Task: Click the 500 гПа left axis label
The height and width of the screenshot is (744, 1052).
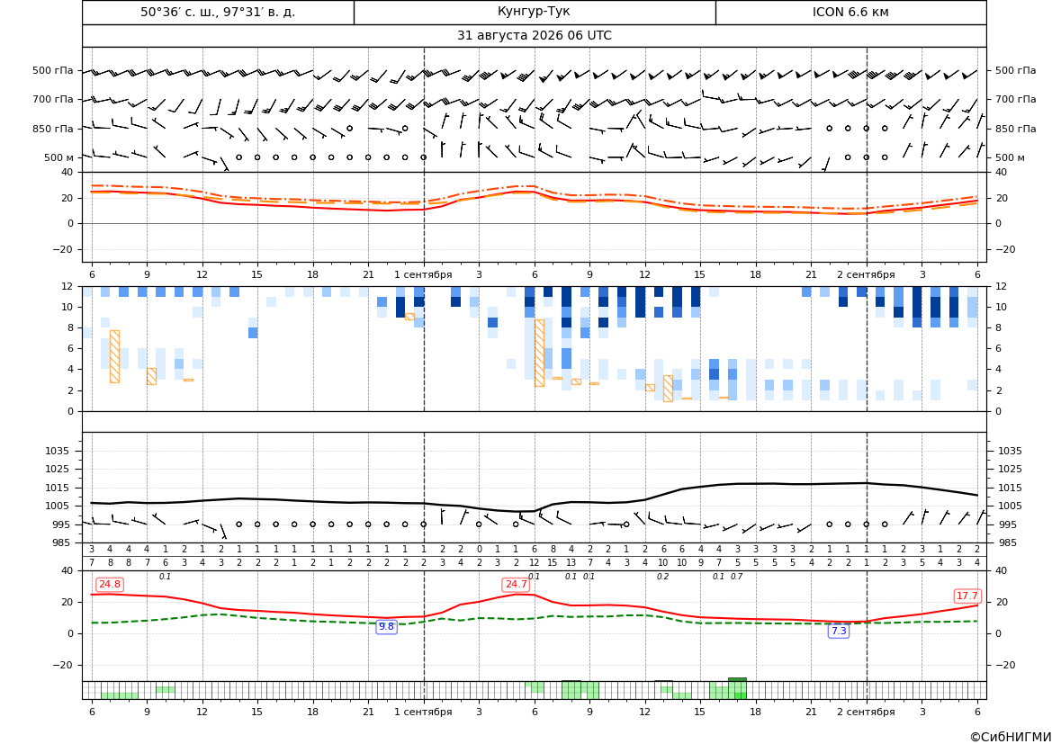Action: point(53,70)
